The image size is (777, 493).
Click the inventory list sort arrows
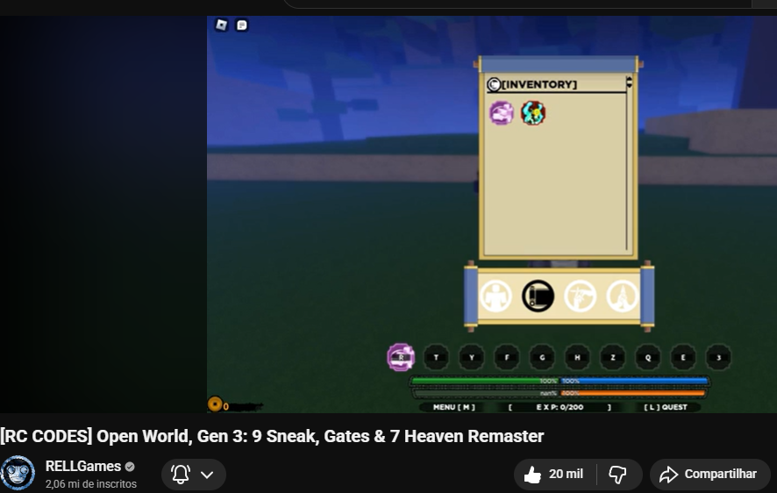(629, 82)
